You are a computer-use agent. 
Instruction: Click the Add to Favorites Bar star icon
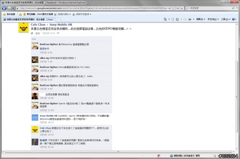(20, 14)
